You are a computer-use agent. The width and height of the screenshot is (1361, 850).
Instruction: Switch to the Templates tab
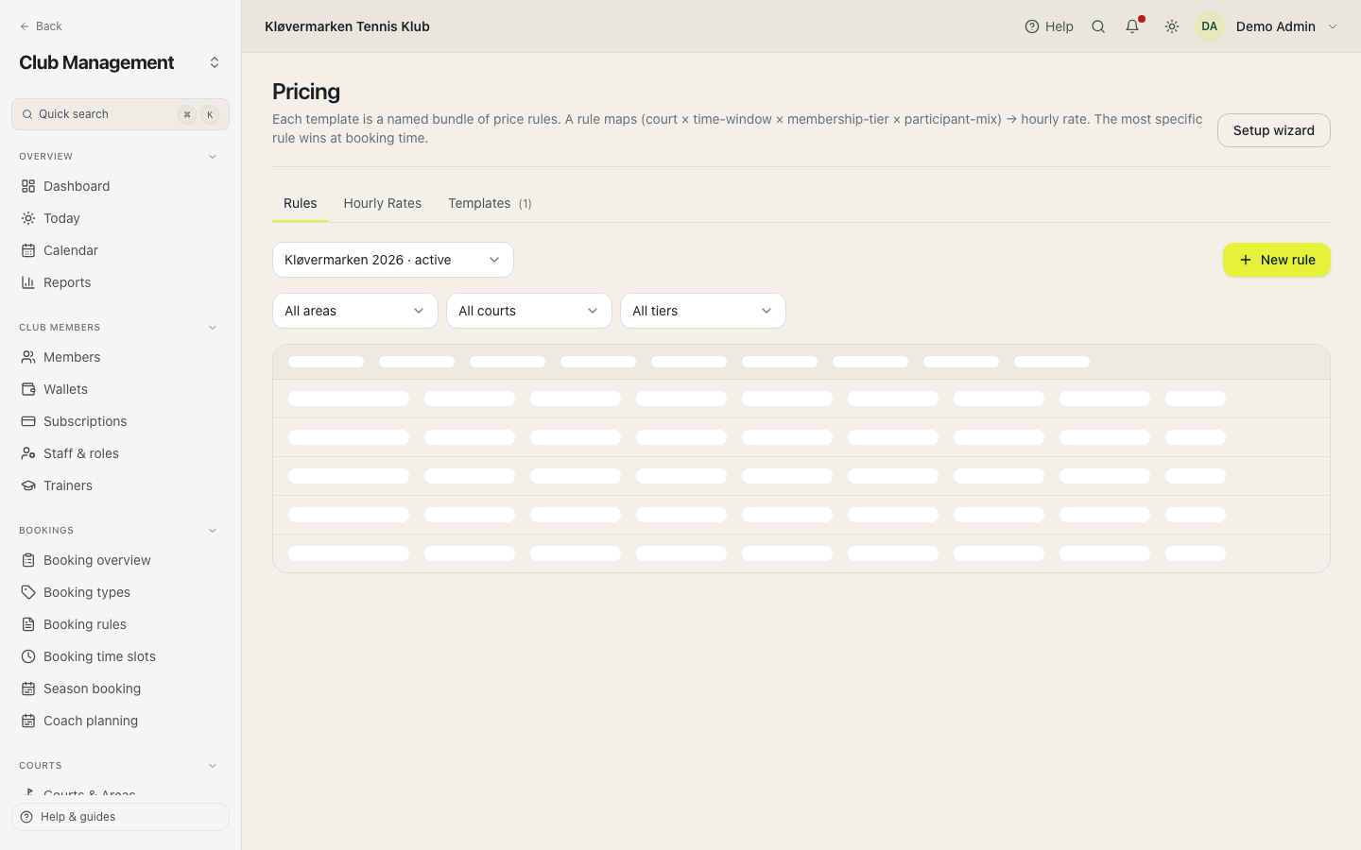pyautogui.click(x=490, y=203)
